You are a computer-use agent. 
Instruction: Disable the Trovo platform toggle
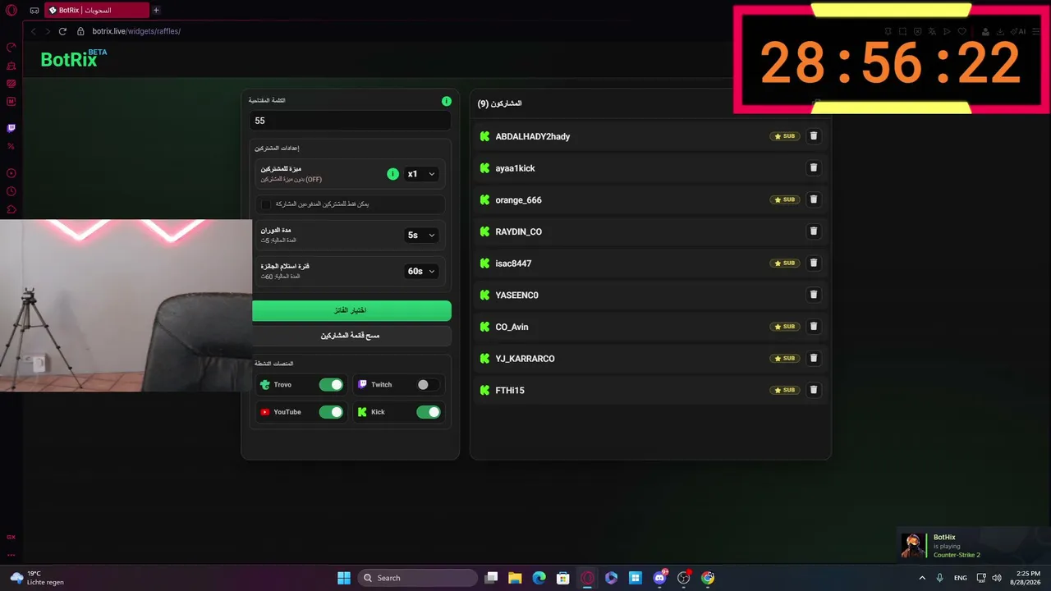[331, 384]
